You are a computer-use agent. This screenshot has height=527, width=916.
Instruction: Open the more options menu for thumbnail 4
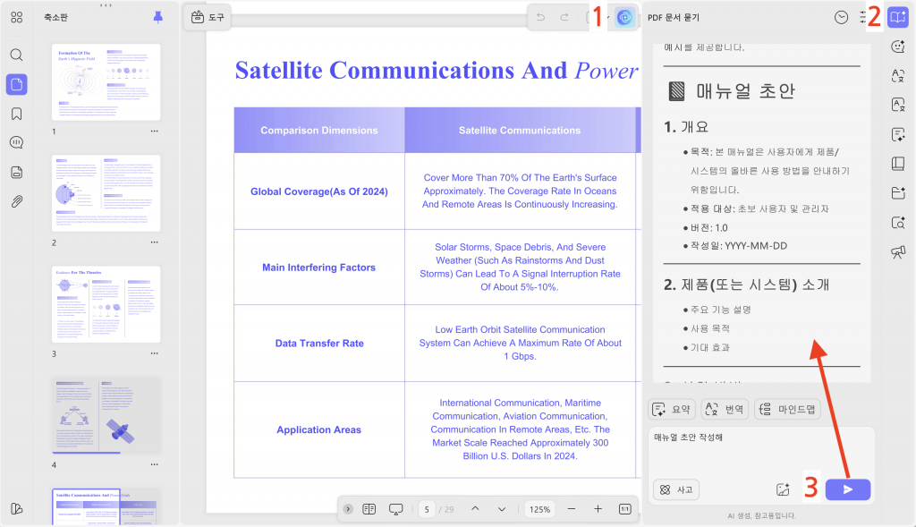[154, 465]
